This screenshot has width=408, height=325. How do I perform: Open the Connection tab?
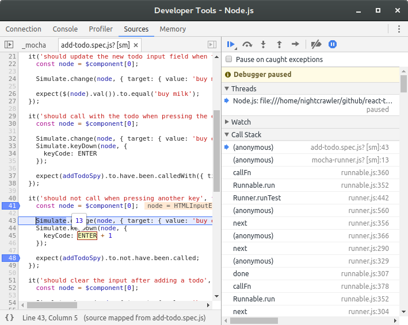24,29
